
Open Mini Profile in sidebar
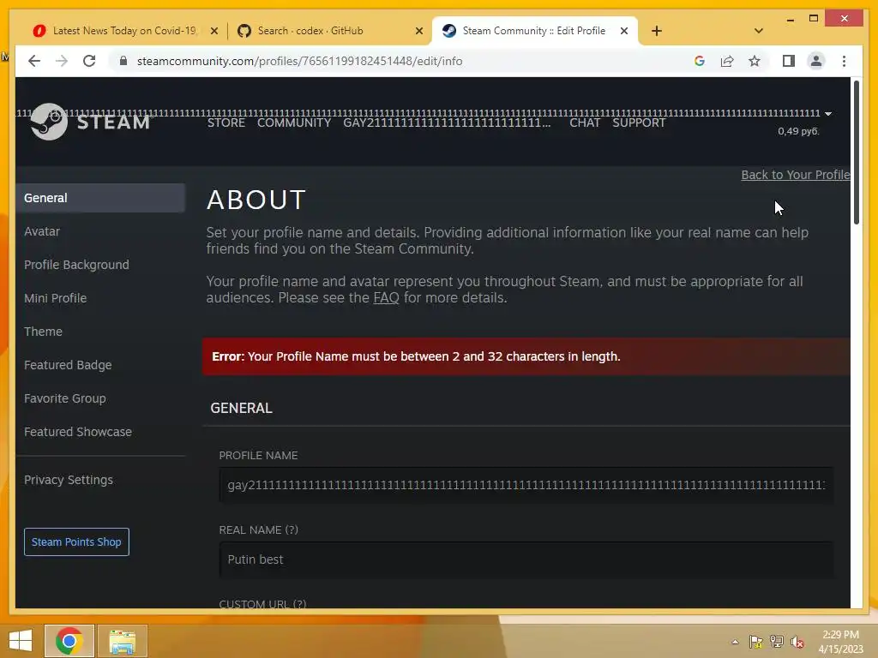point(56,298)
